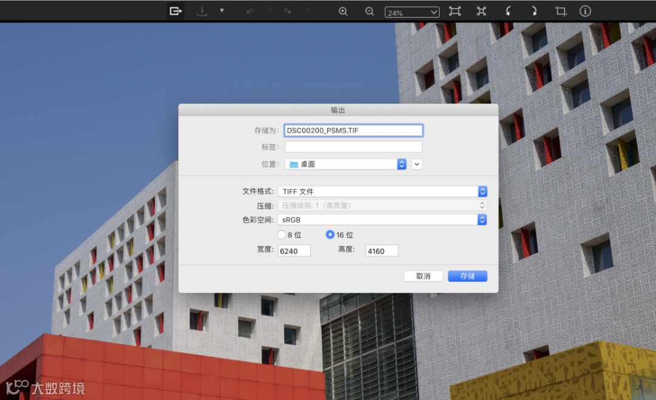Rotate image clockwise
Screen dimensions: 656x400
(535, 12)
